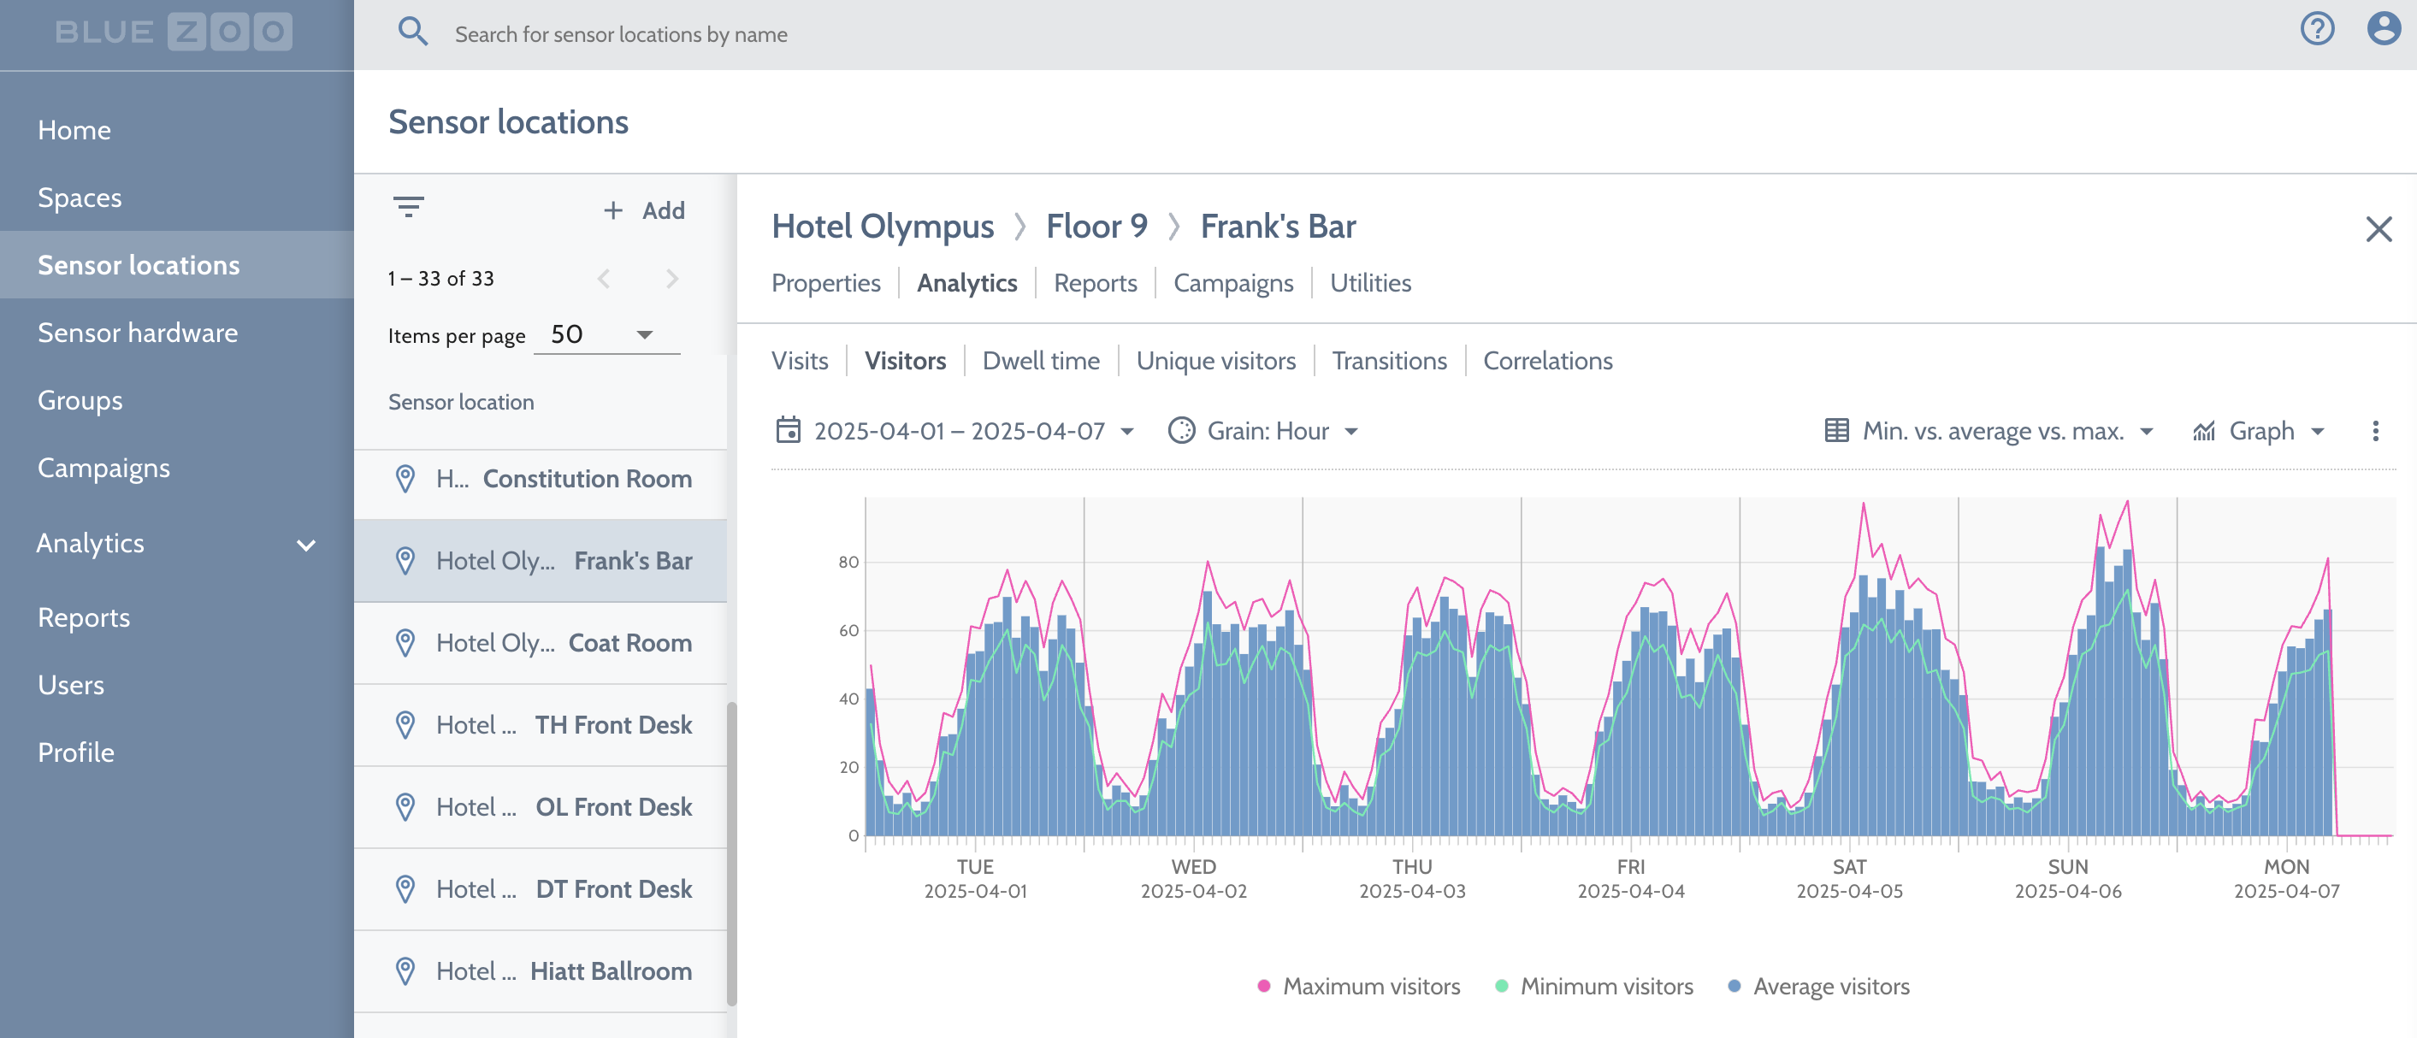The height and width of the screenshot is (1038, 2417).
Task: Open Profile in the sidebar
Action: [76, 753]
